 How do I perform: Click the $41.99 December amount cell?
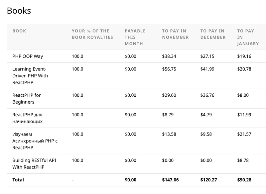207,69
